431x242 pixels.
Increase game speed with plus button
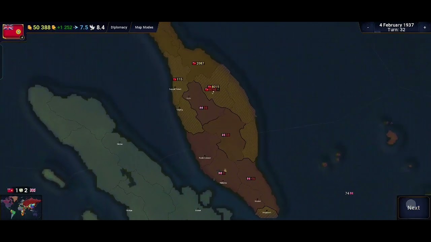click(x=425, y=27)
